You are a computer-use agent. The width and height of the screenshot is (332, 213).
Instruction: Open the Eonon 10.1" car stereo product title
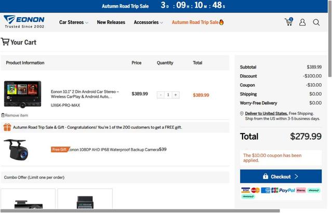(x=85, y=94)
